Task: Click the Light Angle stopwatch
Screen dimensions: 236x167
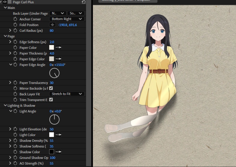Action: tap(15, 111)
